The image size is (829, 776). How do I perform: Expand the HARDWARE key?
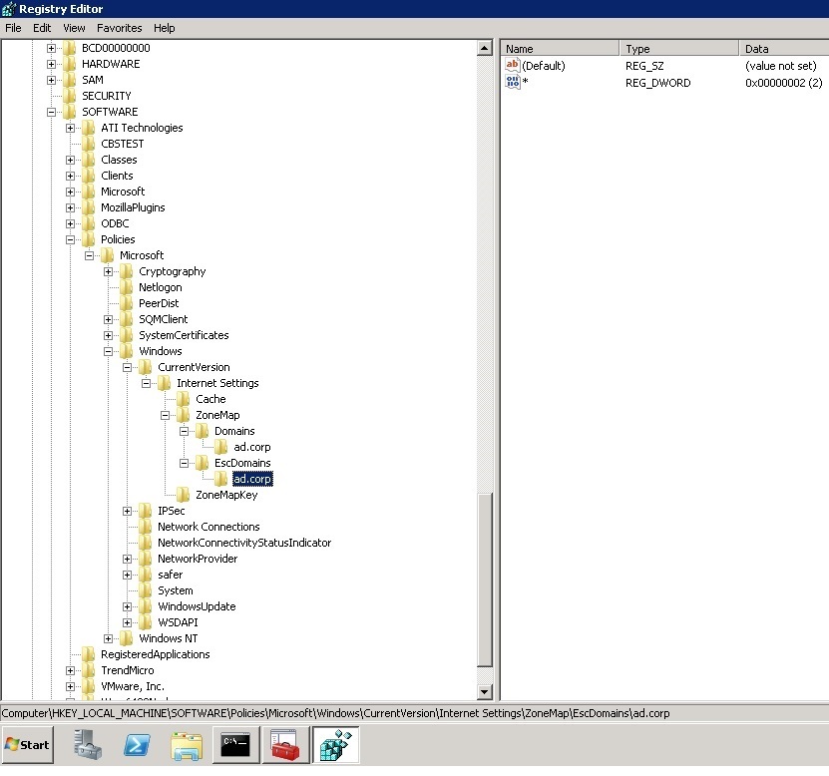pos(49,63)
